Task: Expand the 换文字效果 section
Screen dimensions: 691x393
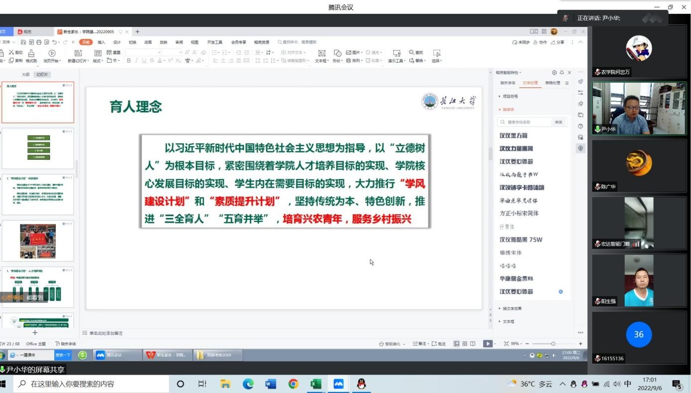Action: (x=511, y=308)
